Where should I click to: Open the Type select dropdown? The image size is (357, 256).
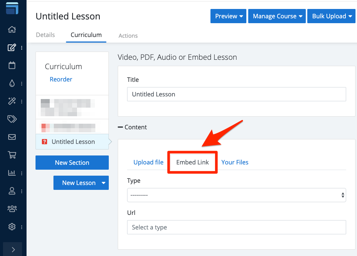point(236,195)
